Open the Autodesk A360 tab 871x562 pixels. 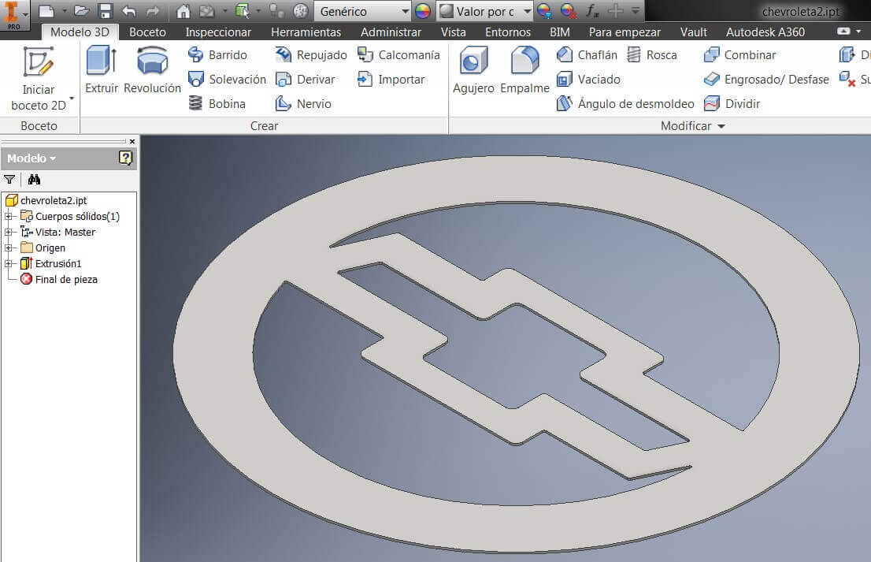pos(765,32)
